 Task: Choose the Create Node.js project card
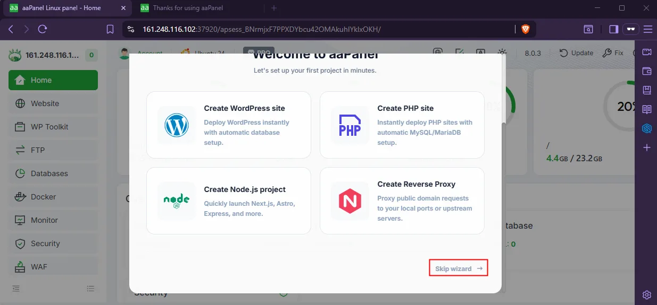coord(229,201)
